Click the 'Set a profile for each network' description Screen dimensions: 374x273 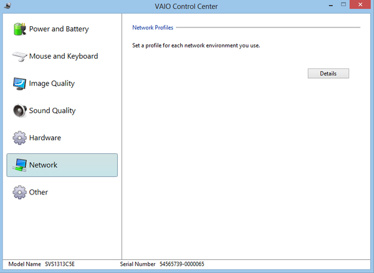pyautogui.click(x=196, y=45)
